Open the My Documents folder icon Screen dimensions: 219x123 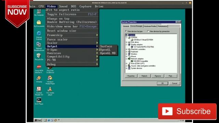39,23
